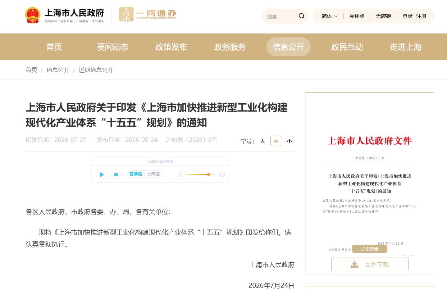Image resolution: width=447 pixels, height=290 pixels.
Task: Click the 无障碍语音播报 label
Action: coord(160,162)
